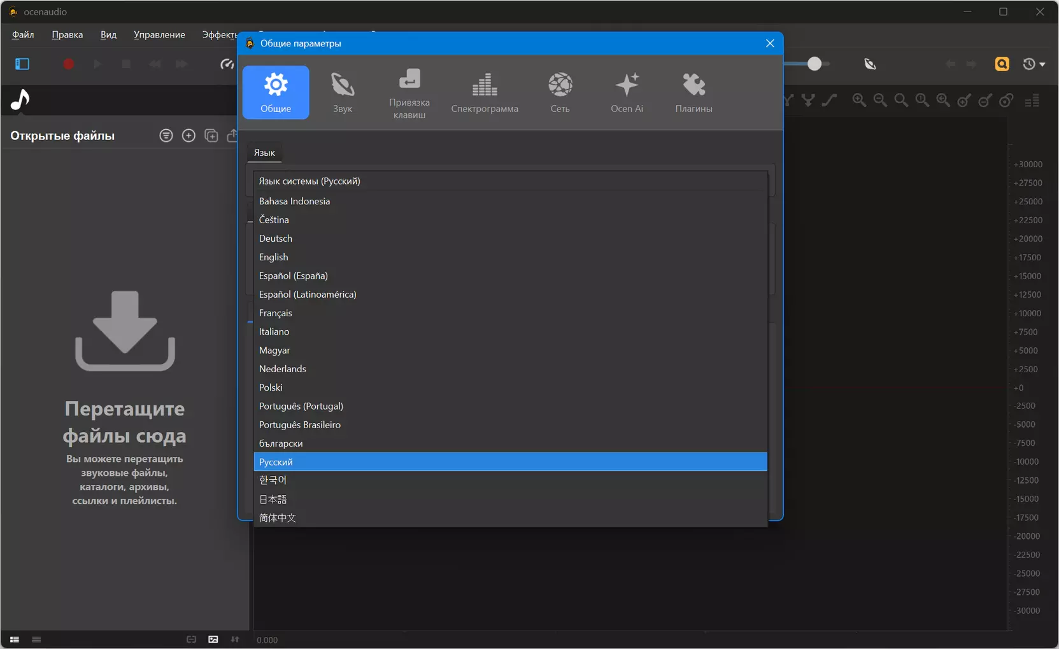Viewport: 1059px width, 649px height.
Task: Open the Вид menu
Action: click(108, 34)
